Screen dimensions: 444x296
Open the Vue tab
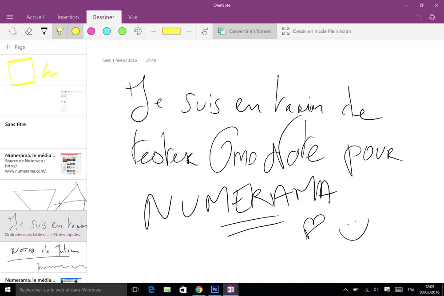coord(133,17)
